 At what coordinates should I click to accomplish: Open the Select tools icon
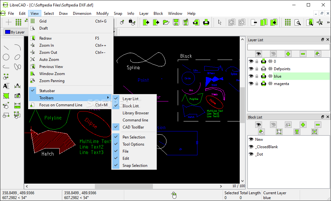tap(17, 115)
